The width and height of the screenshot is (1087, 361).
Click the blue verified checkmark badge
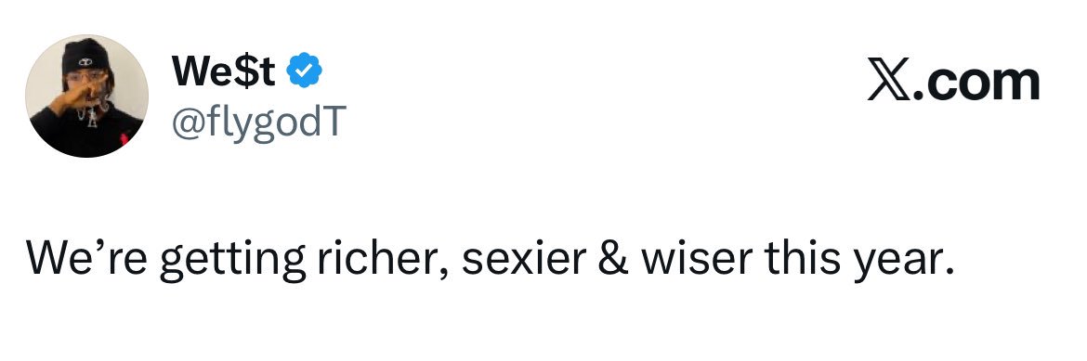[305, 70]
